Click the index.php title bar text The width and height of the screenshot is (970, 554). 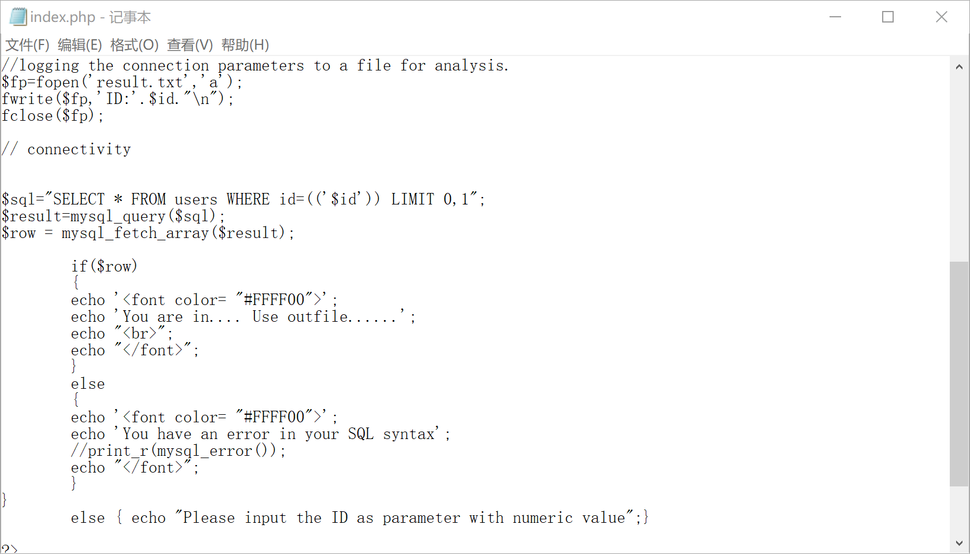(x=90, y=17)
